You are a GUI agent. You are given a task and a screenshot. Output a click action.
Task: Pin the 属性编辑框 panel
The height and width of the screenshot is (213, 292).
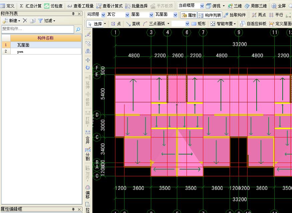(73, 209)
